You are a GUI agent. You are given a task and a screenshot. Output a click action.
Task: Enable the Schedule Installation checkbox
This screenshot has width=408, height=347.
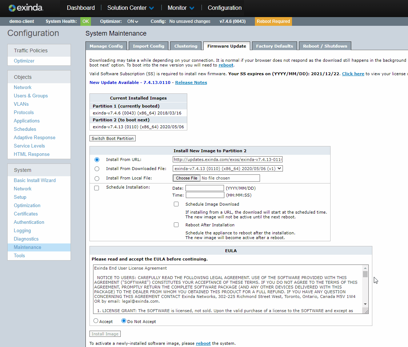tap(96, 188)
